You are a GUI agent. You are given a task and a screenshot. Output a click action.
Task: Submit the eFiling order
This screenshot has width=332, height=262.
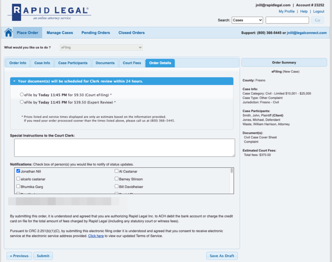point(43,256)
